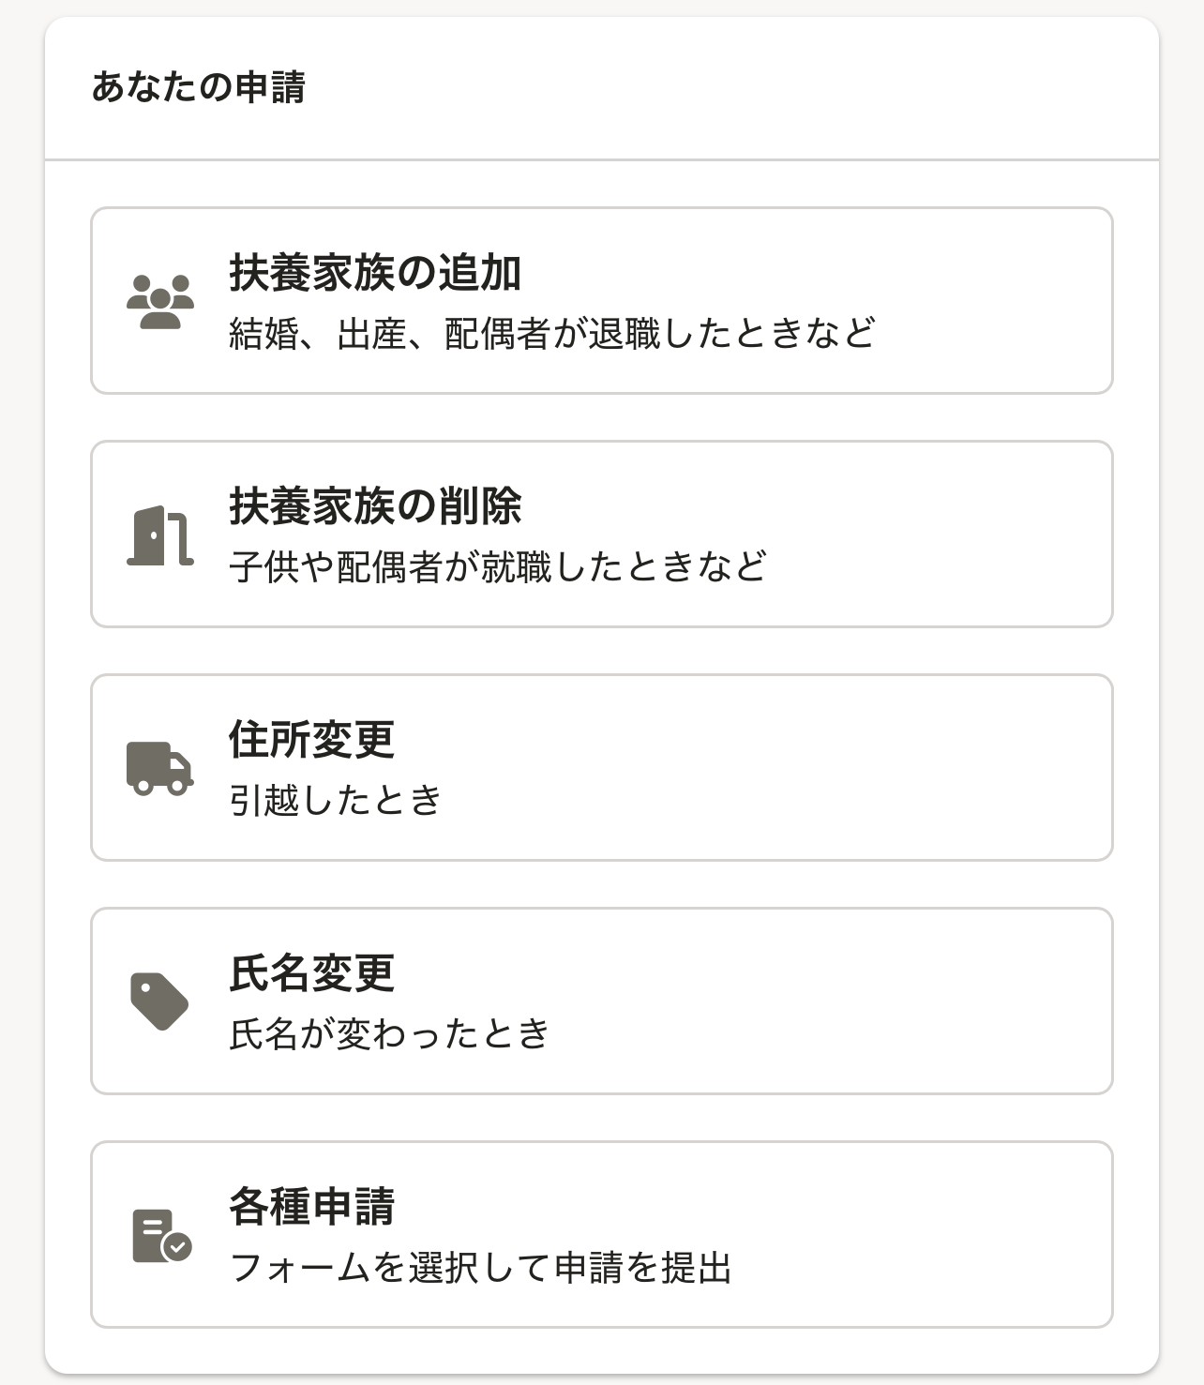Click the moving truck icon
The width and height of the screenshot is (1204, 1385).
160,768
